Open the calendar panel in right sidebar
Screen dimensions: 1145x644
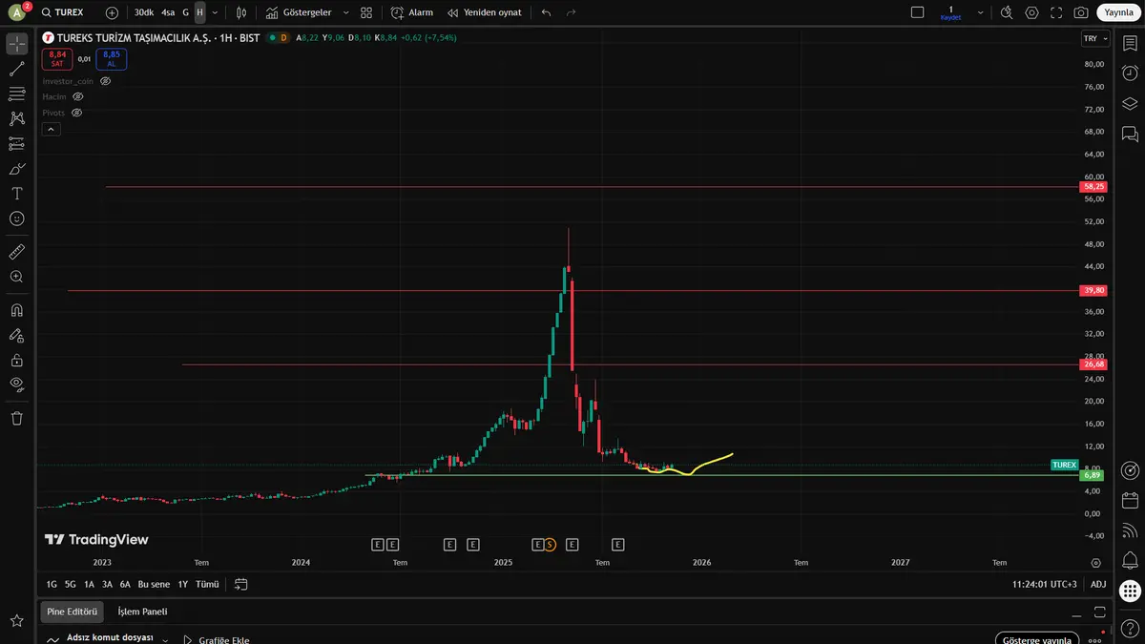[1130, 500]
